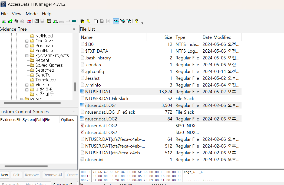Expand the 바탕 화면 folder node
The width and height of the screenshot is (284, 185).
coord(27,90)
